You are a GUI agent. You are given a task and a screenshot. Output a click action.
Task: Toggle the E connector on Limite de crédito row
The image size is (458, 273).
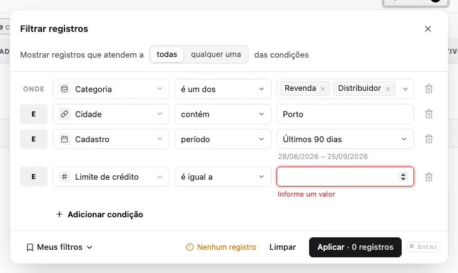coord(34,177)
